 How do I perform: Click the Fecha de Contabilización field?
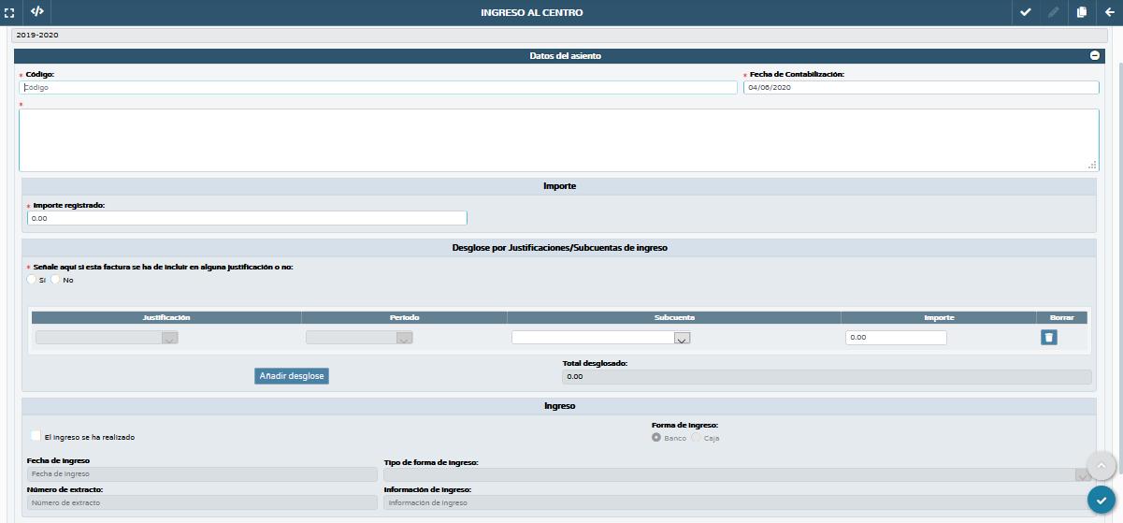[921, 87]
